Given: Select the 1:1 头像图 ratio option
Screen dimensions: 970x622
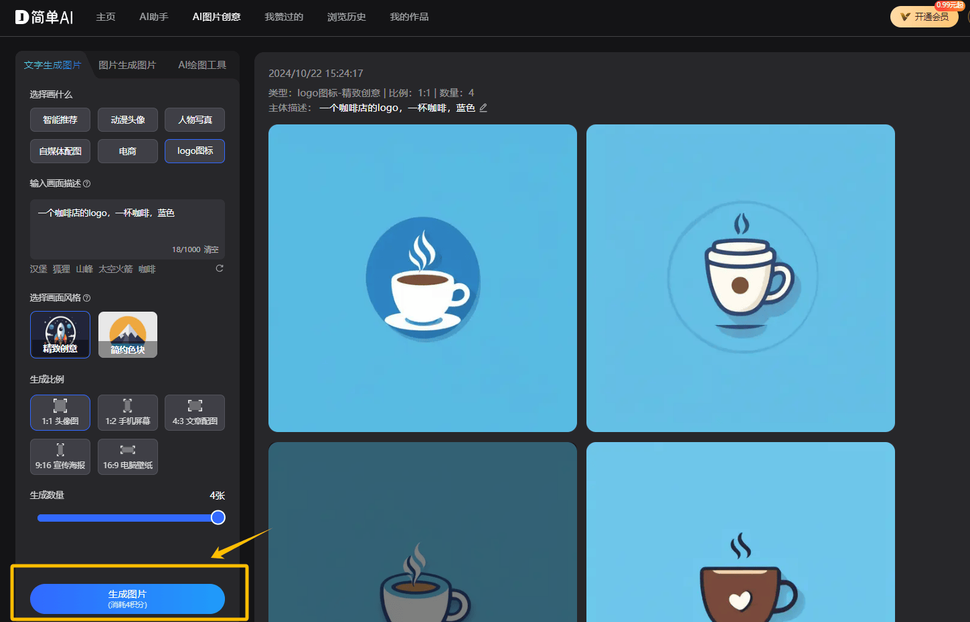Looking at the screenshot, I should click(60, 413).
